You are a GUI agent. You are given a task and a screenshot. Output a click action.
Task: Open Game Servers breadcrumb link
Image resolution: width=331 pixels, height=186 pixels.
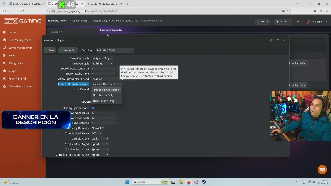click(x=80, y=21)
